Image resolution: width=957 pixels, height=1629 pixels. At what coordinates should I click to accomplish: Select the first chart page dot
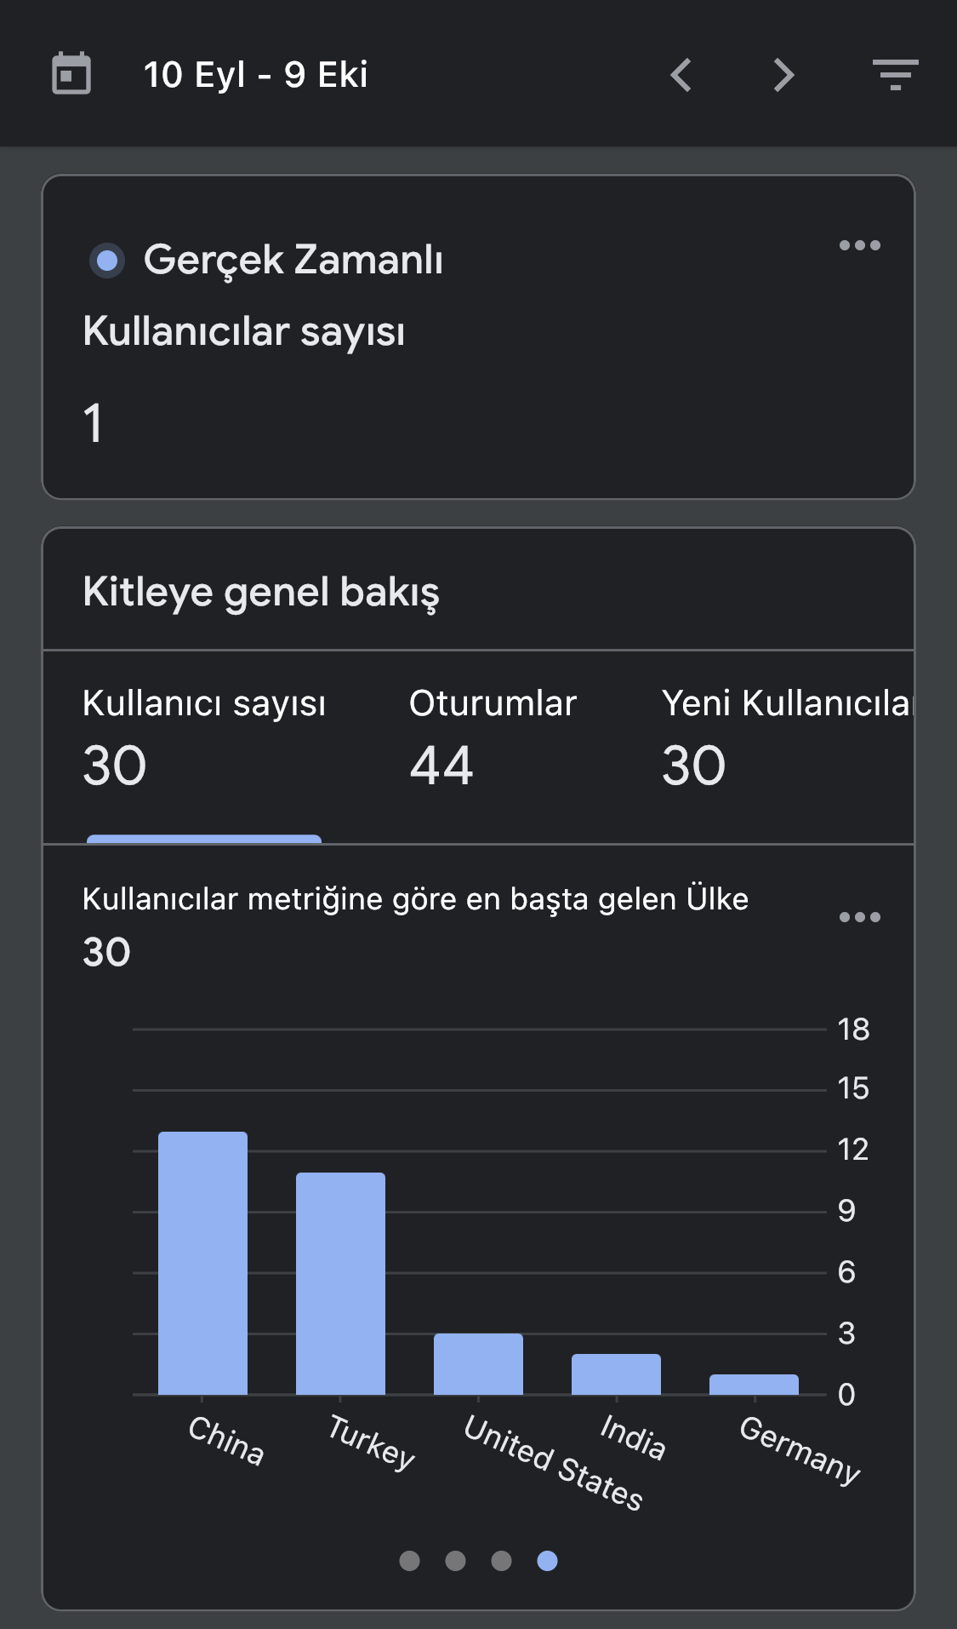[x=410, y=1560]
